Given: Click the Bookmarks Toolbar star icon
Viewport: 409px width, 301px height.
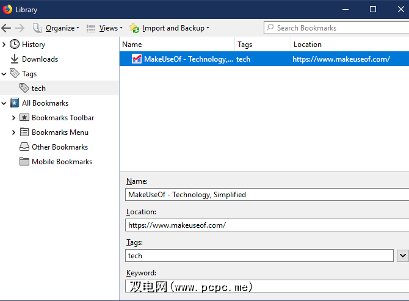Looking at the screenshot, I should [24, 117].
